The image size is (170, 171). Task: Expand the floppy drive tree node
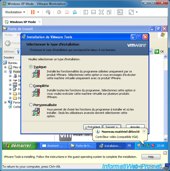tap(10, 76)
